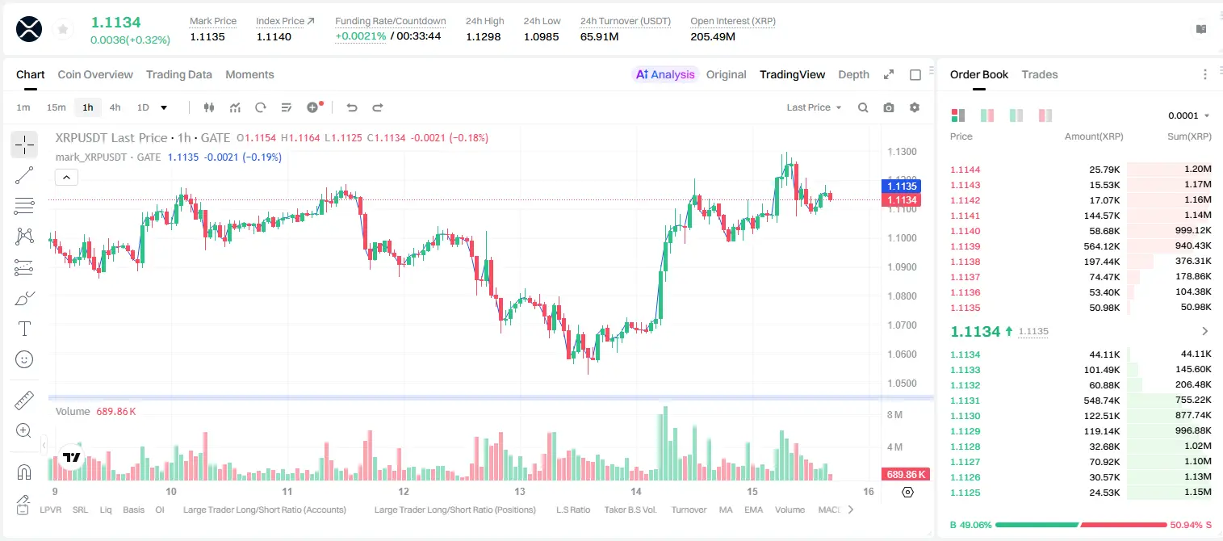Select the 4h timeframe
This screenshot has height=541, width=1223.
(115, 107)
